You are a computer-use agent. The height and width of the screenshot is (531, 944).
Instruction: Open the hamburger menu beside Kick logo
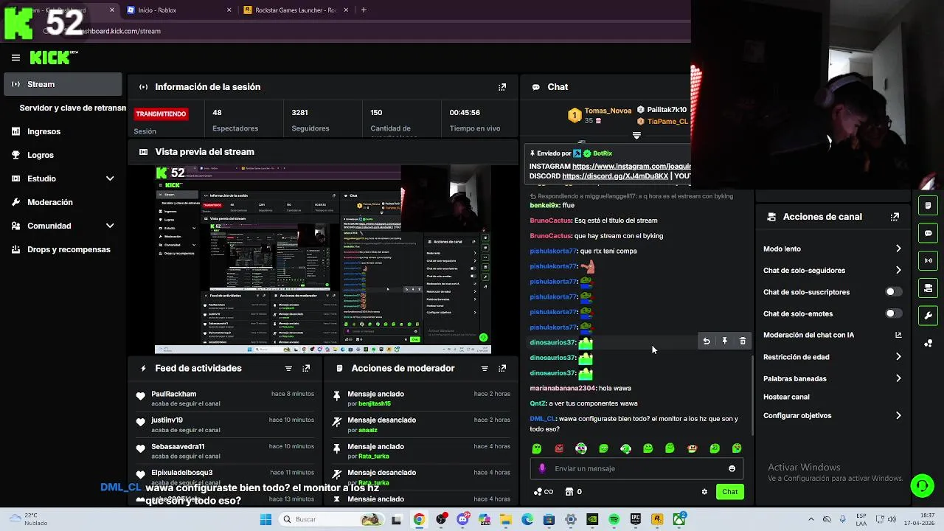point(15,58)
